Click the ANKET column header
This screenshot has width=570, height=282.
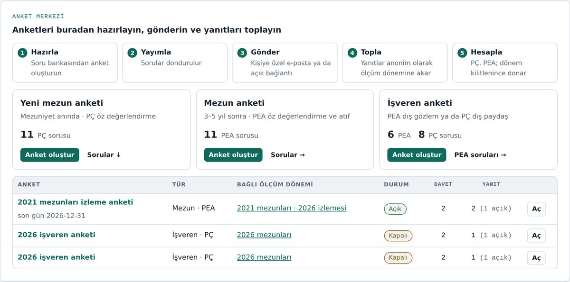[x=29, y=184]
